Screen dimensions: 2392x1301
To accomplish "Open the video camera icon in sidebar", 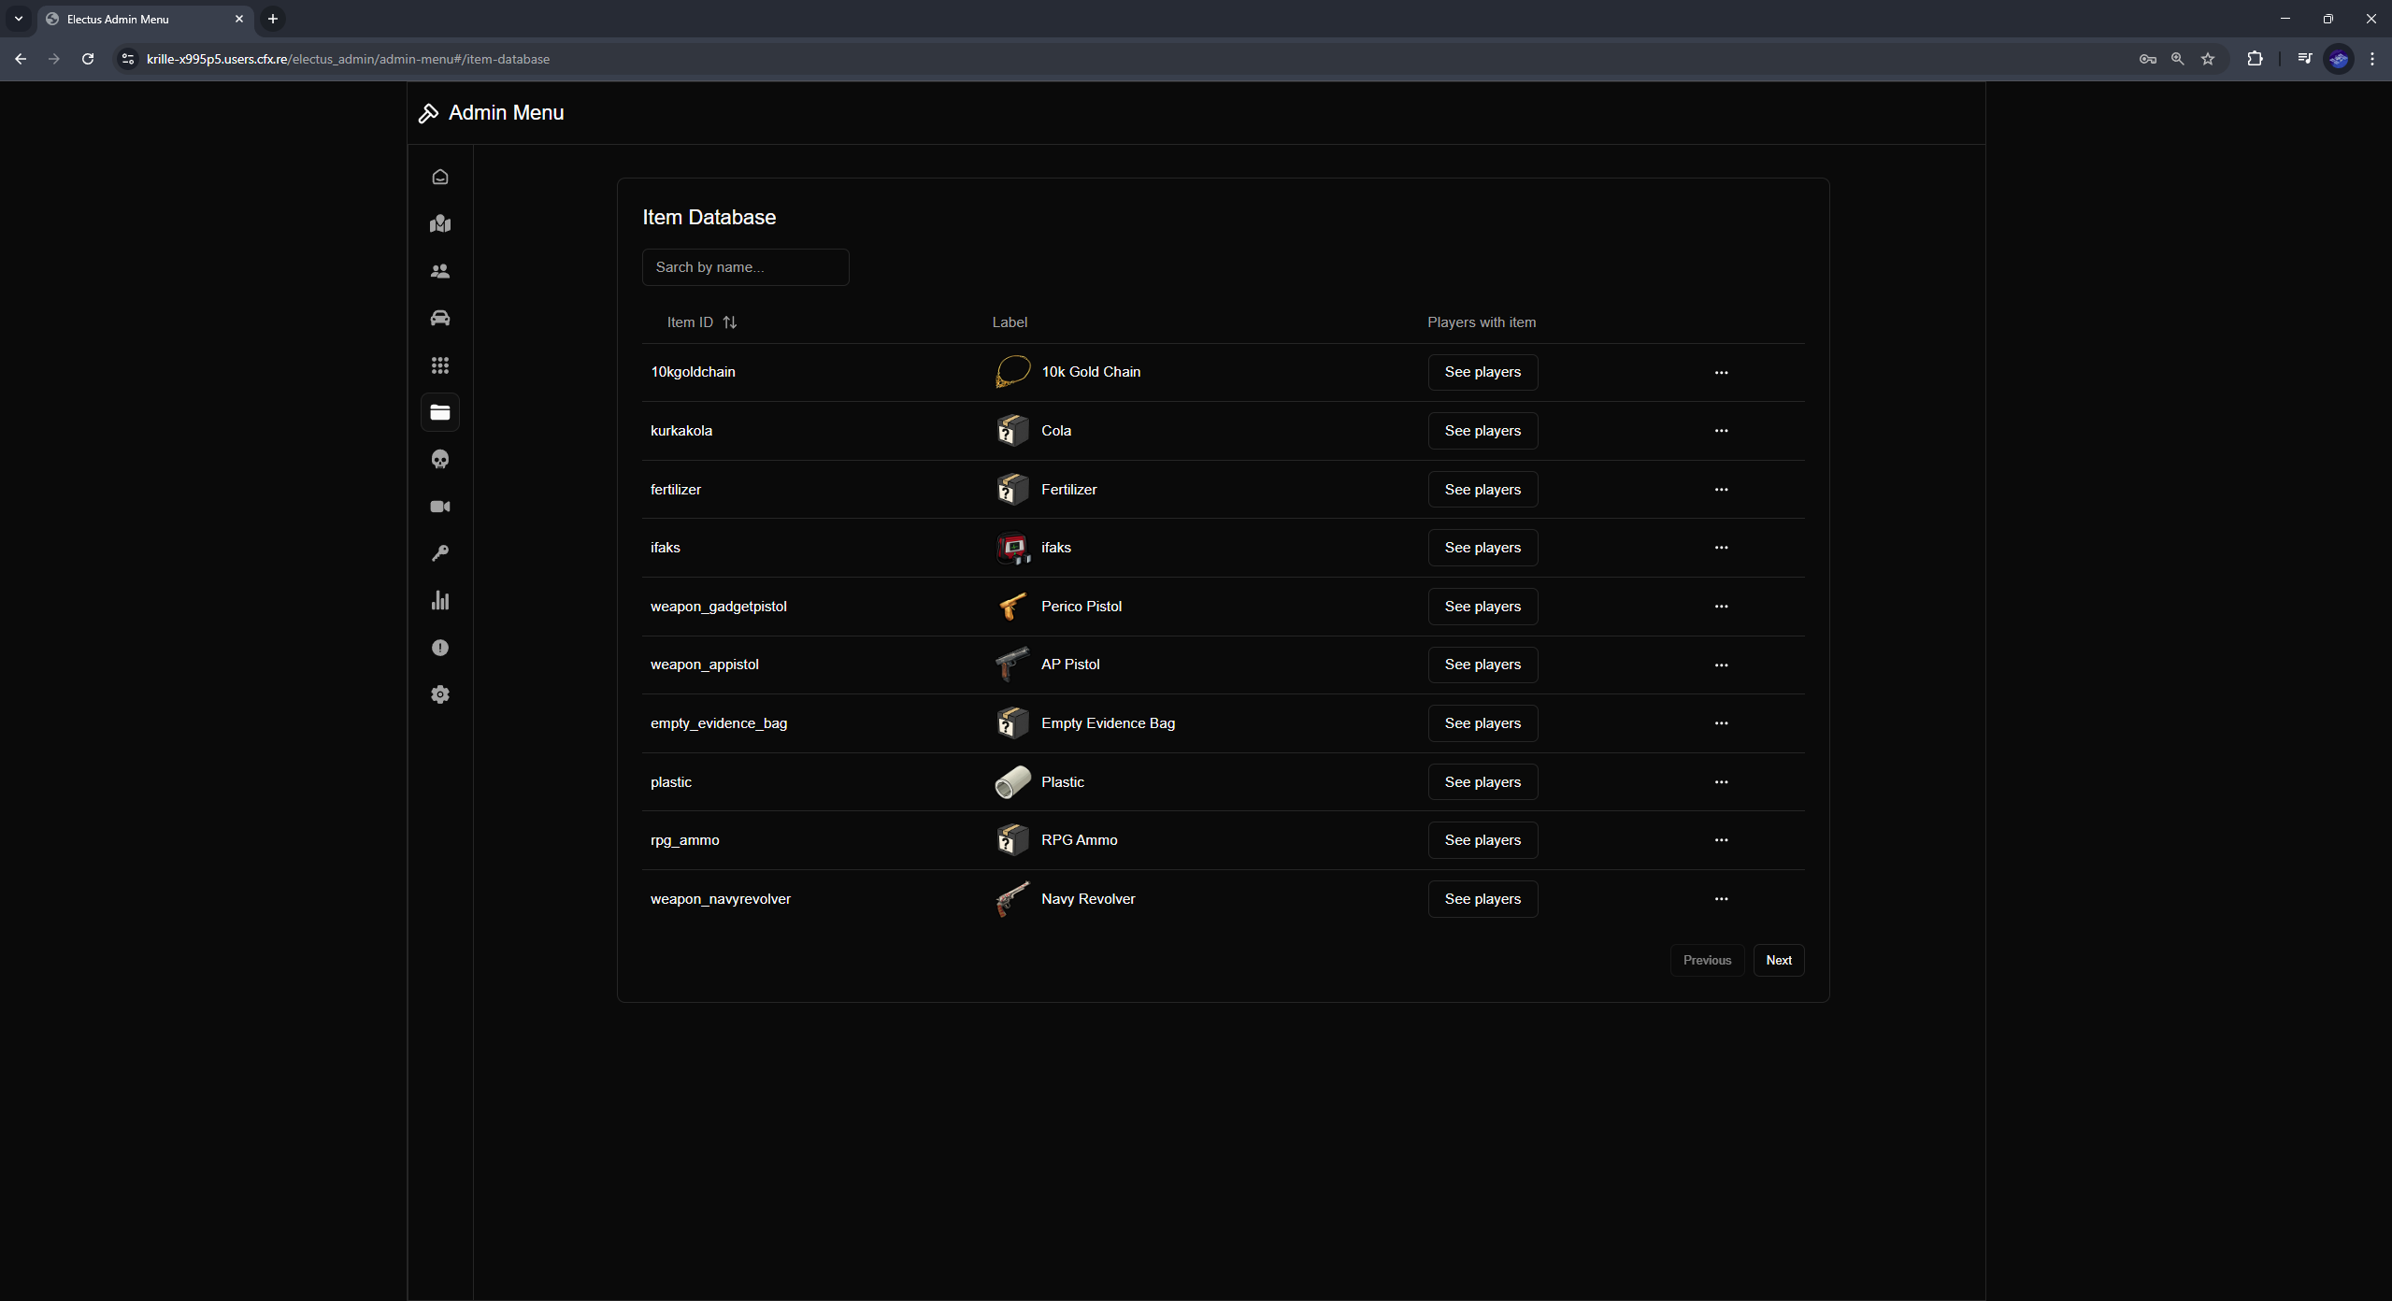I will point(440,507).
